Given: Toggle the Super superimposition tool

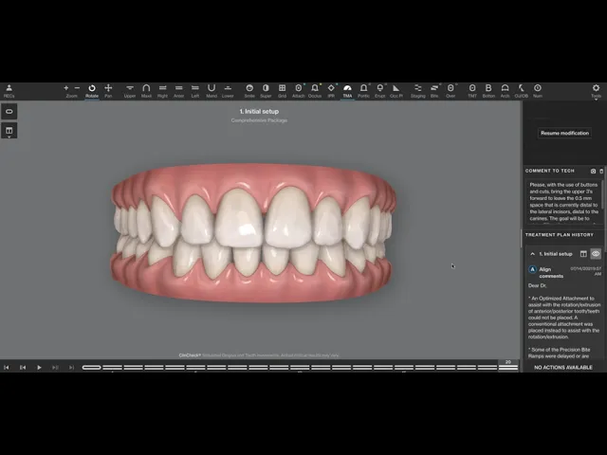Looking at the screenshot, I should point(266,91).
